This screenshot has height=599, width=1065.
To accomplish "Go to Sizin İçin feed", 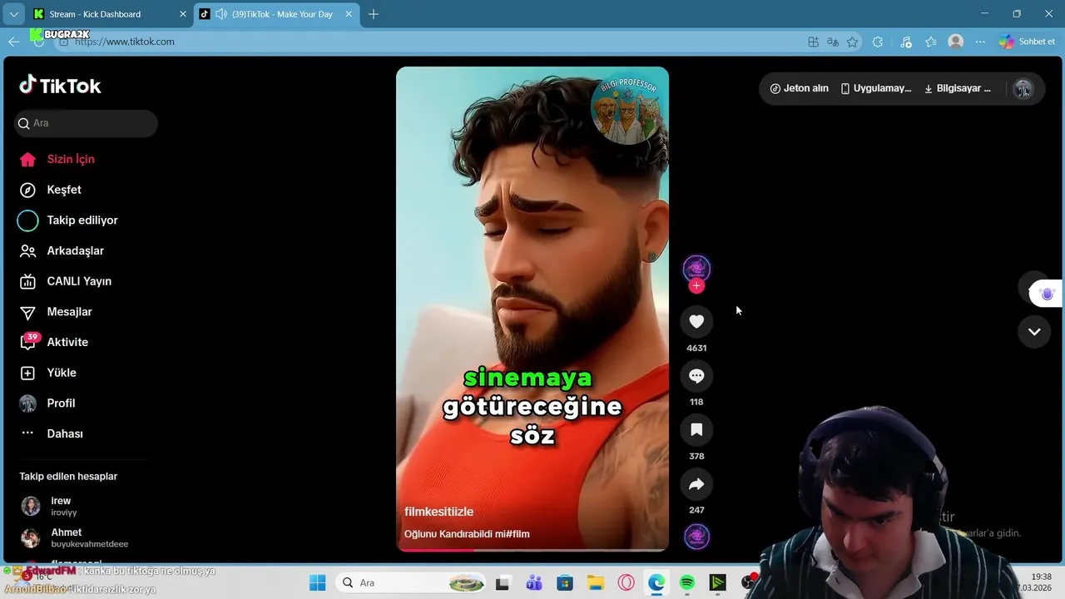I will click(x=70, y=159).
